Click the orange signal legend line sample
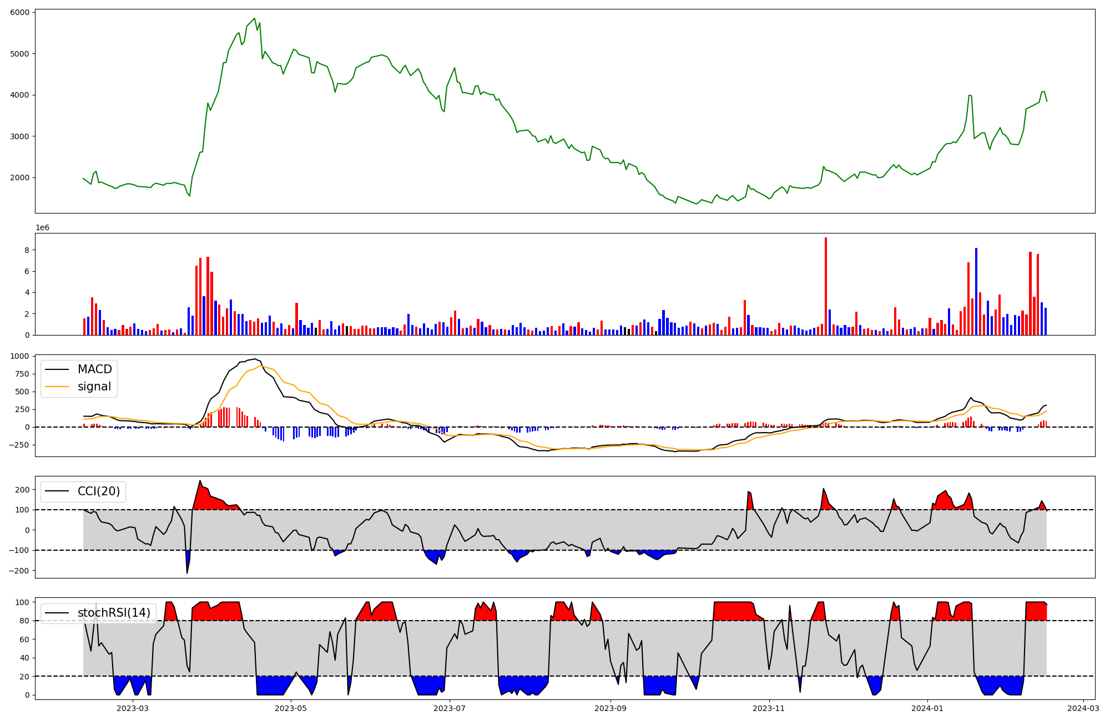Viewport: 1110px width, 721px height. pyautogui.click(x=57, y=387)
